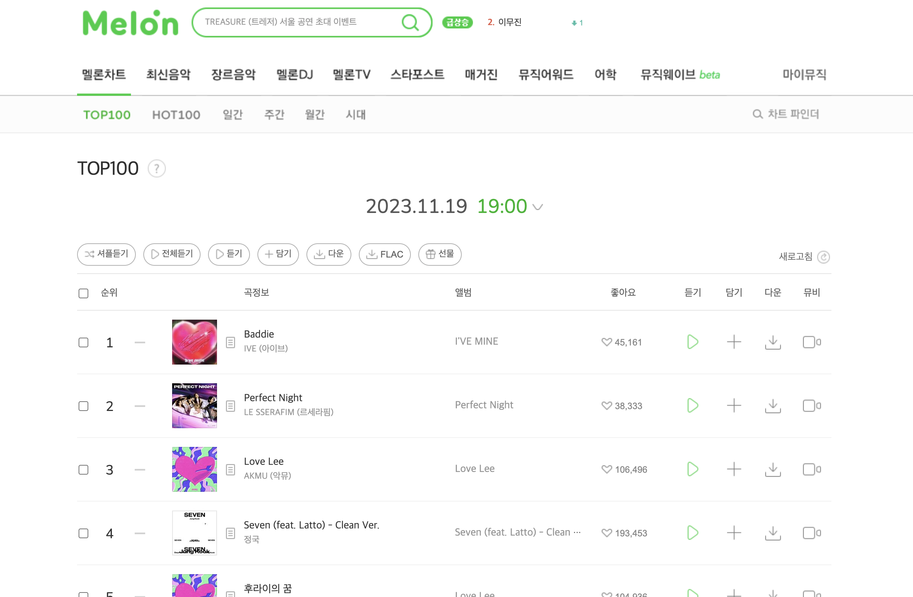Download the song Love Lee

[x=773, y=469]
